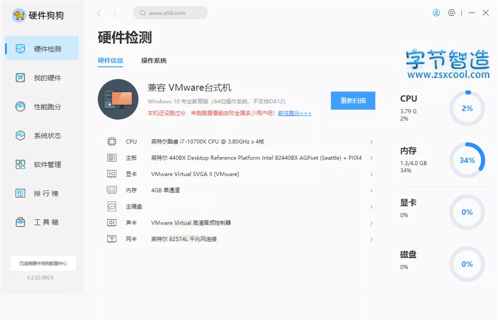Click the 硬件狗狗 dog logo icon
Image resolution: width=498 pixels, height=320 pixels.
19,15
